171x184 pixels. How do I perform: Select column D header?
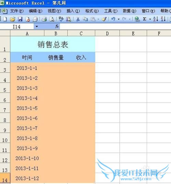(x=107, y=33)
